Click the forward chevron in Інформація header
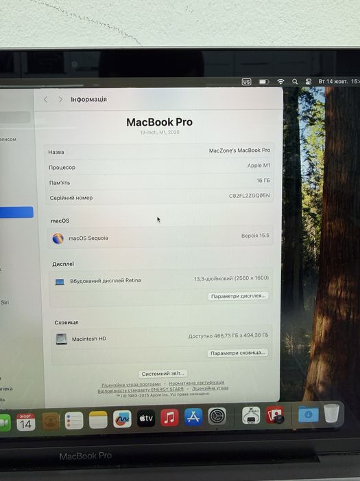This screenshot has width=360, height=481. point(60,100)
